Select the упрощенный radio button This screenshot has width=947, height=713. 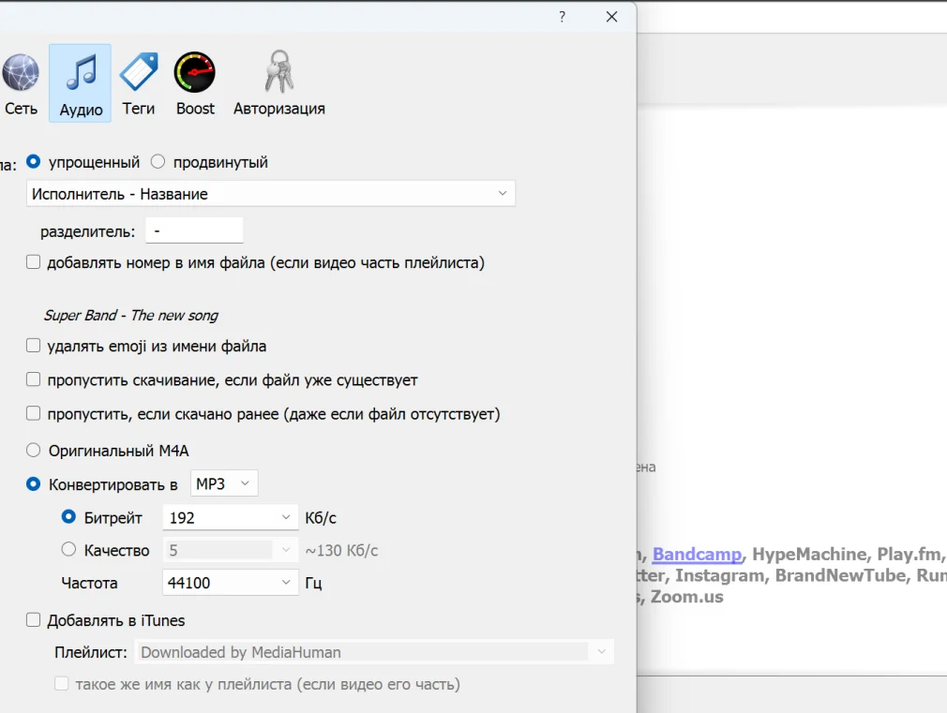34,162
